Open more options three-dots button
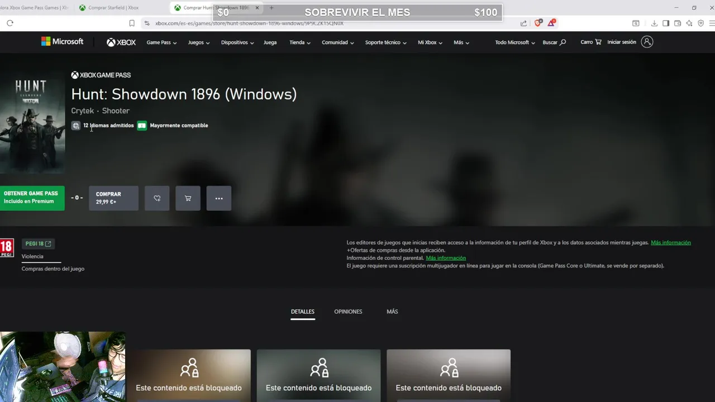This screenshot has width=715, height=402. point(219,198)
